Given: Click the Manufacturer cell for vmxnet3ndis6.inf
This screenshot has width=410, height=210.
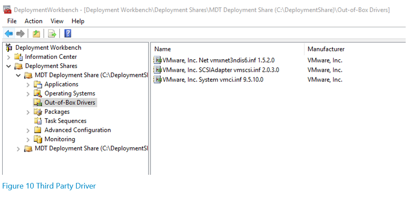Looking at the screenshot, I should (x=325, y=60).
